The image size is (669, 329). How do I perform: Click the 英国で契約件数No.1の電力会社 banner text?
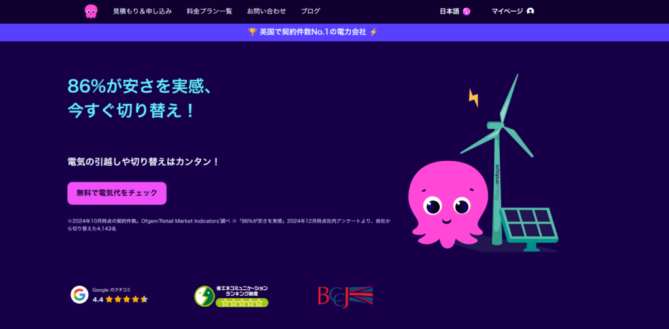pos(312,32)
